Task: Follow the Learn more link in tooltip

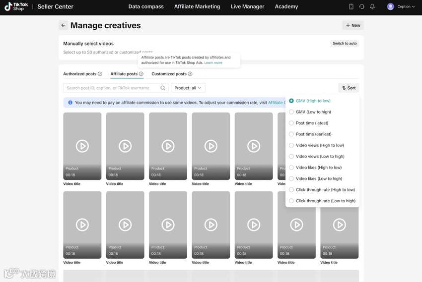Action: pos(213,63)
